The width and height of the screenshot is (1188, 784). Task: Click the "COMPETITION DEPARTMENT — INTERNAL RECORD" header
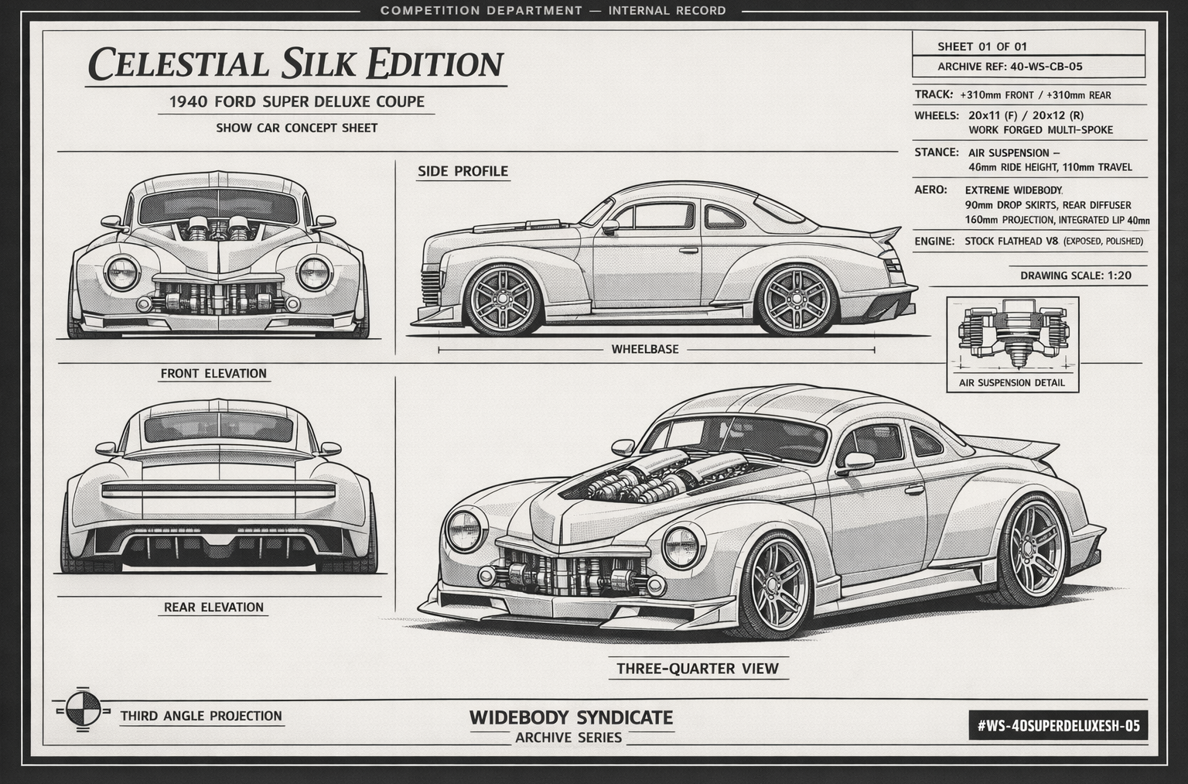coord(554,11)
